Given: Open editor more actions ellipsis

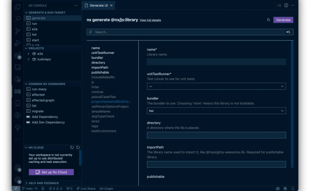Looking at the screenshot, I should point(293,5).
